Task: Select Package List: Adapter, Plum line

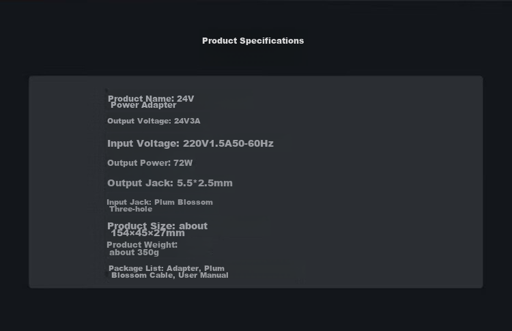Action: tap(167, 268)
